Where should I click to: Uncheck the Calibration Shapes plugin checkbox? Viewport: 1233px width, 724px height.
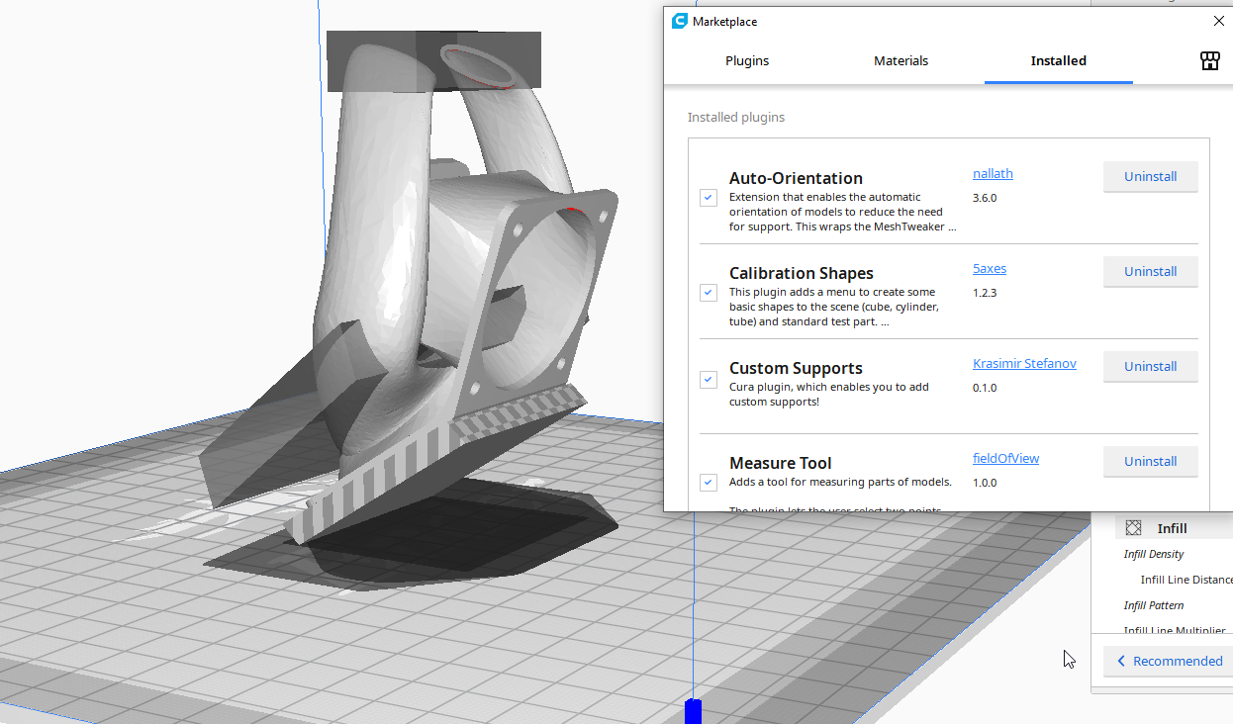point(709,293)
